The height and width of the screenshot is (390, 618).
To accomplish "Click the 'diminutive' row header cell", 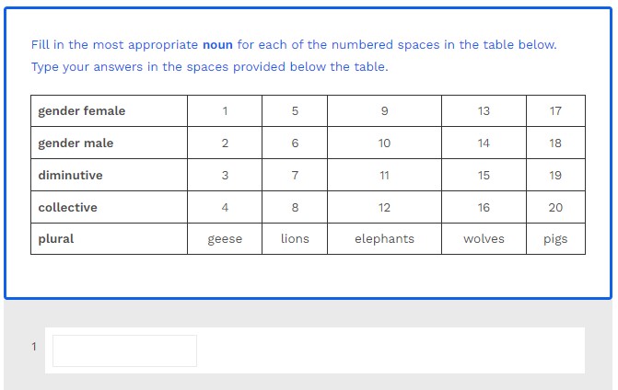I will (x=109, y=176).
